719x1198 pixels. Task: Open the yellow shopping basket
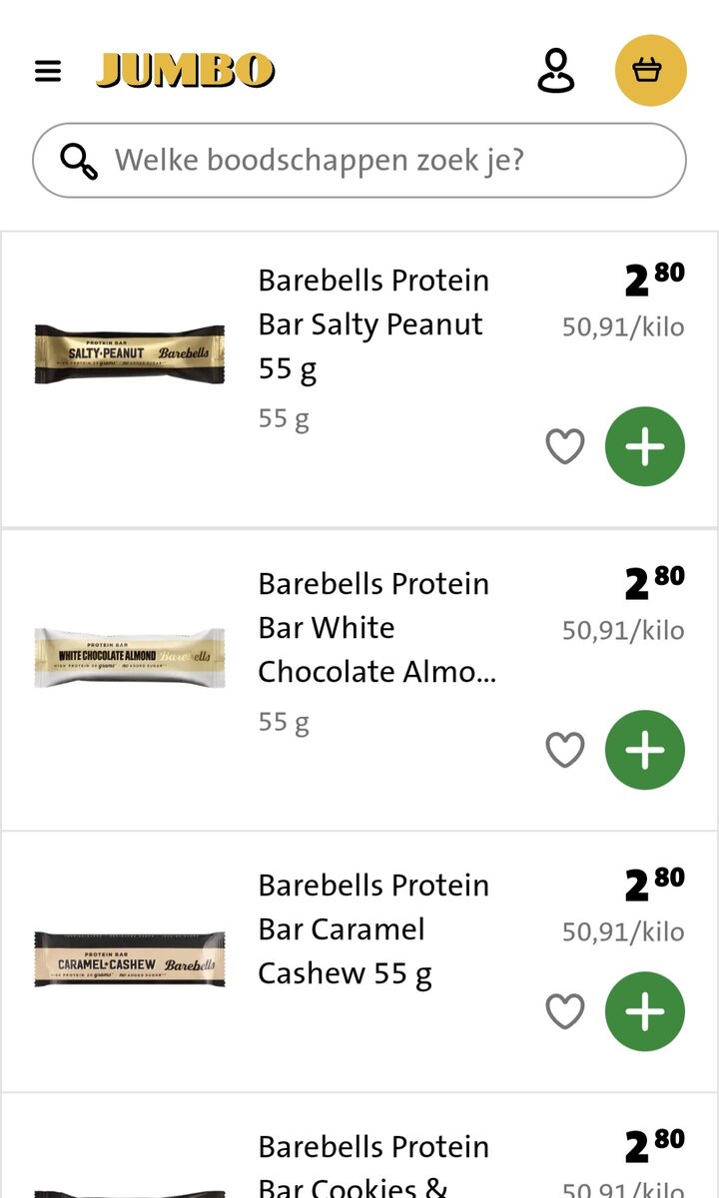click(x=650, y=71)
